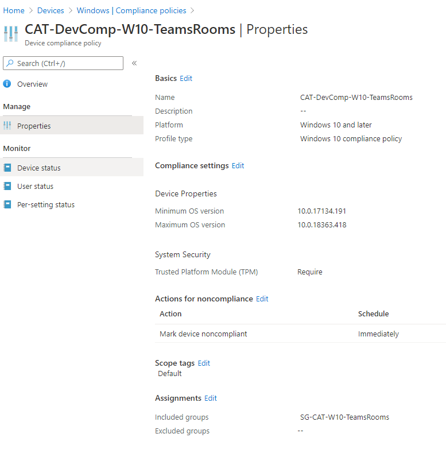Edit Assignments section
The width and height of the screenshot is (446, 453).
coord(211,398)
